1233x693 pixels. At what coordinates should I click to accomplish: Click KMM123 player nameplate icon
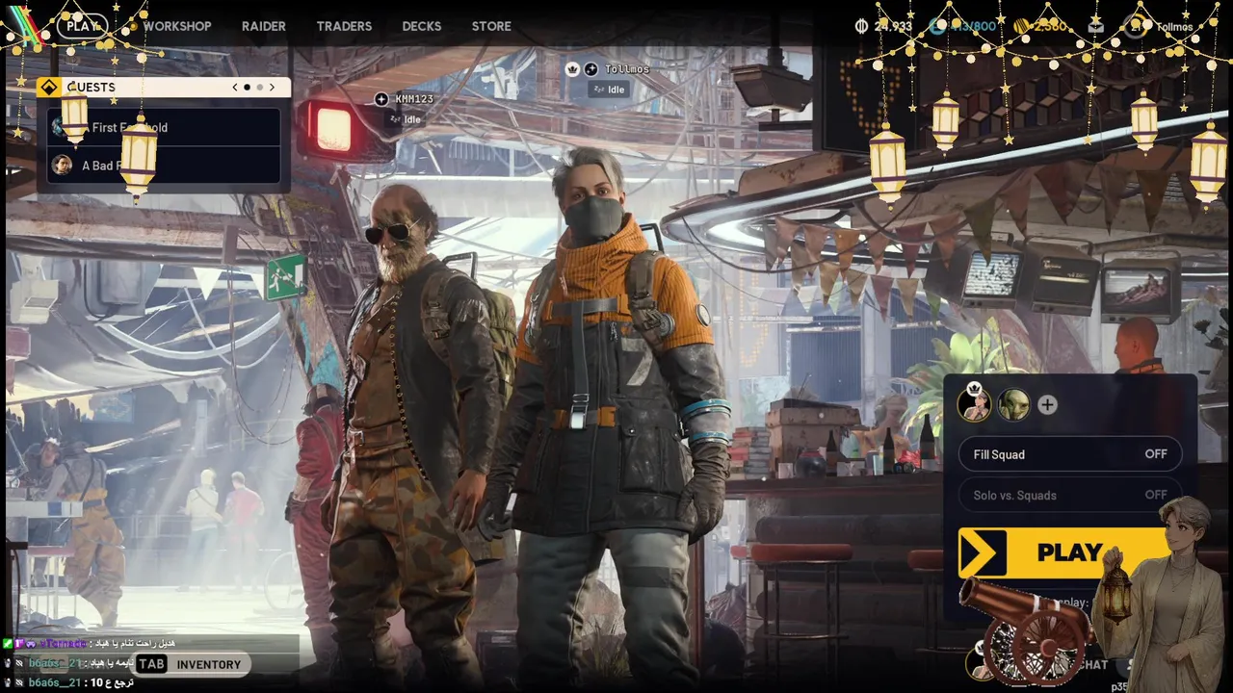tap(381, 99)
